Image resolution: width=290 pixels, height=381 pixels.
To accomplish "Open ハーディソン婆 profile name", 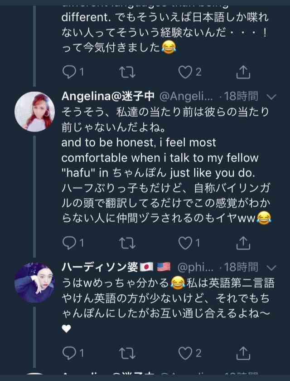I will (x=100, y=267).
